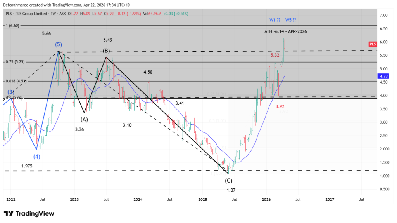The image size is (397, 223).
Task: Click the red PLS price tag
Action: (x=373, y=44)
